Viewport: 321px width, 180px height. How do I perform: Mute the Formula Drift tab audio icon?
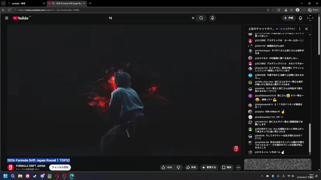53,3
